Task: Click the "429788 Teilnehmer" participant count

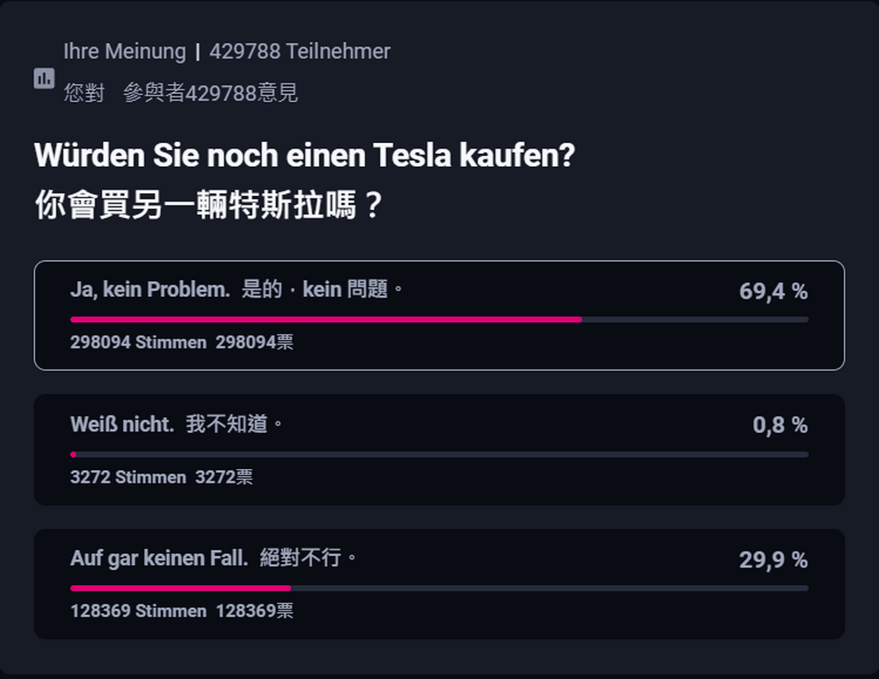Action: pyautogui.click(x=300, y=52)
